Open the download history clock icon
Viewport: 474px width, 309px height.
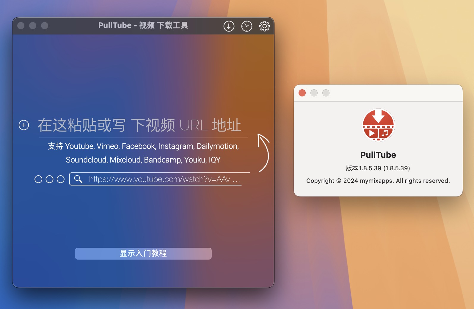[x=247, y=26]
